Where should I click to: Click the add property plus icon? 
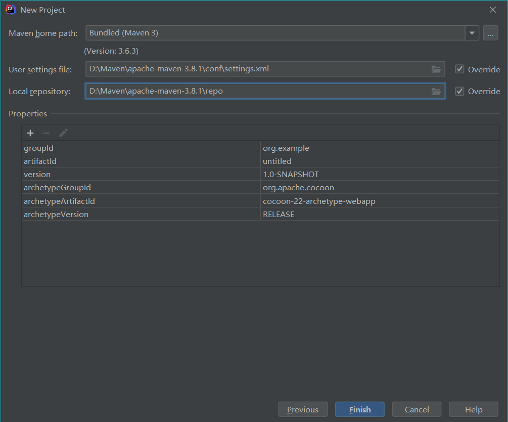pyautogui.click(x=30, y=133)
